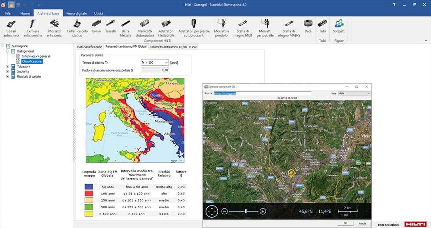Click OK in GIS dialog
This screenshot has width=431, height=228.
point(345,223)
